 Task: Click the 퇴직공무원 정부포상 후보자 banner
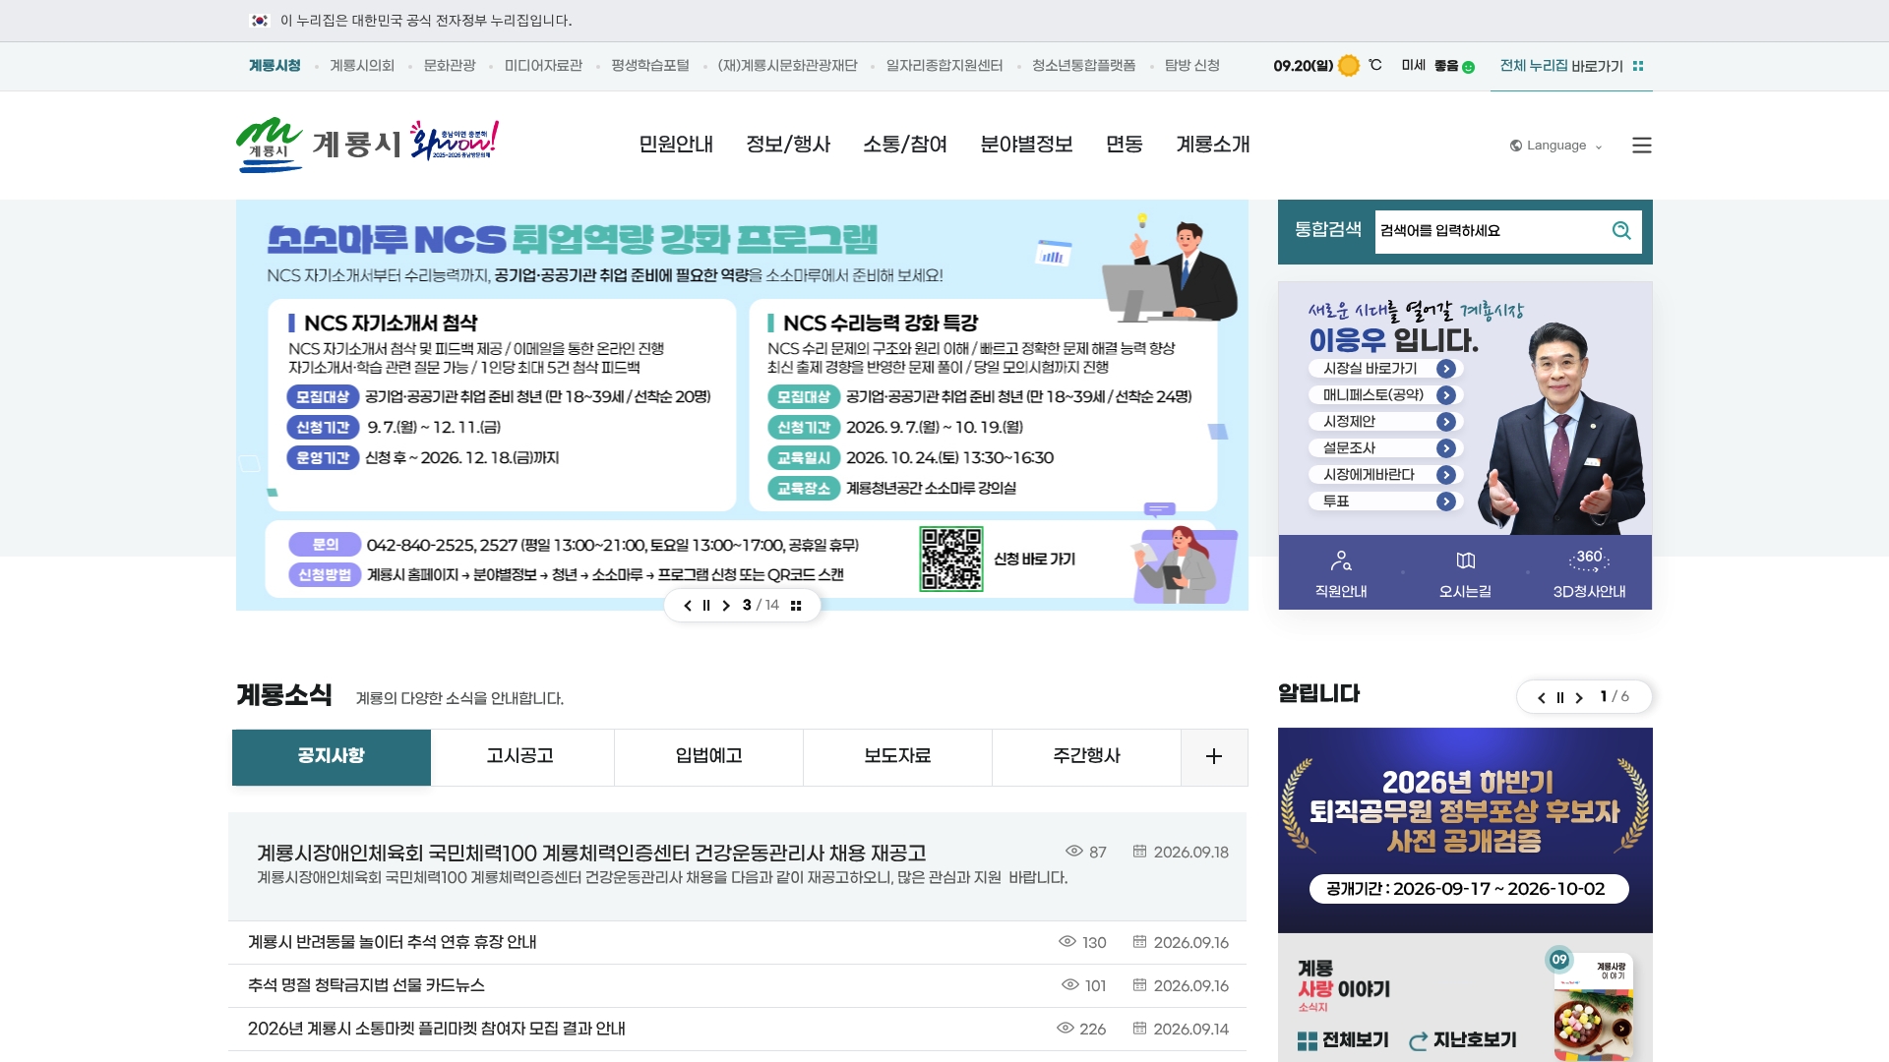1465,831
